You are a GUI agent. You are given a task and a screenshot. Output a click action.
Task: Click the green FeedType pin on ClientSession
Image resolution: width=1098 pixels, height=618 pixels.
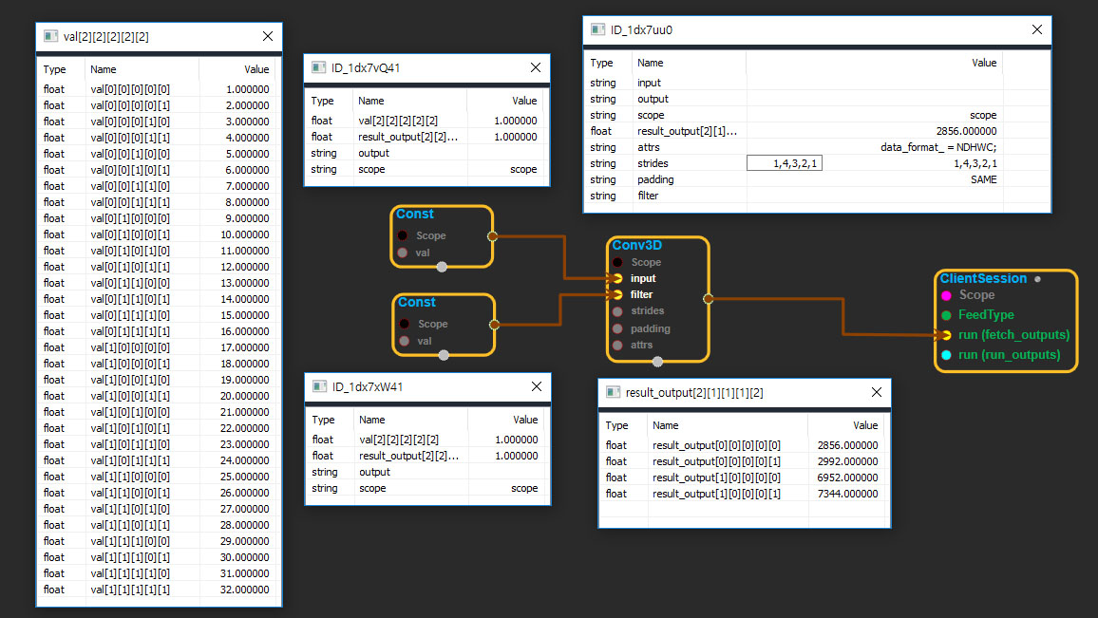pos(946,314)
